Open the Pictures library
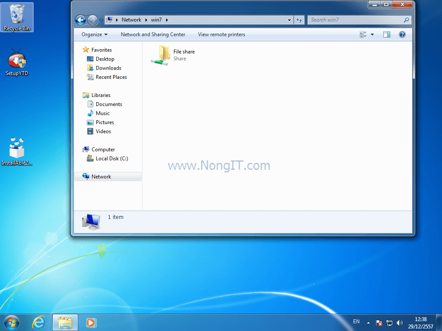Screen dimensions: 442x331 [104, 122]
